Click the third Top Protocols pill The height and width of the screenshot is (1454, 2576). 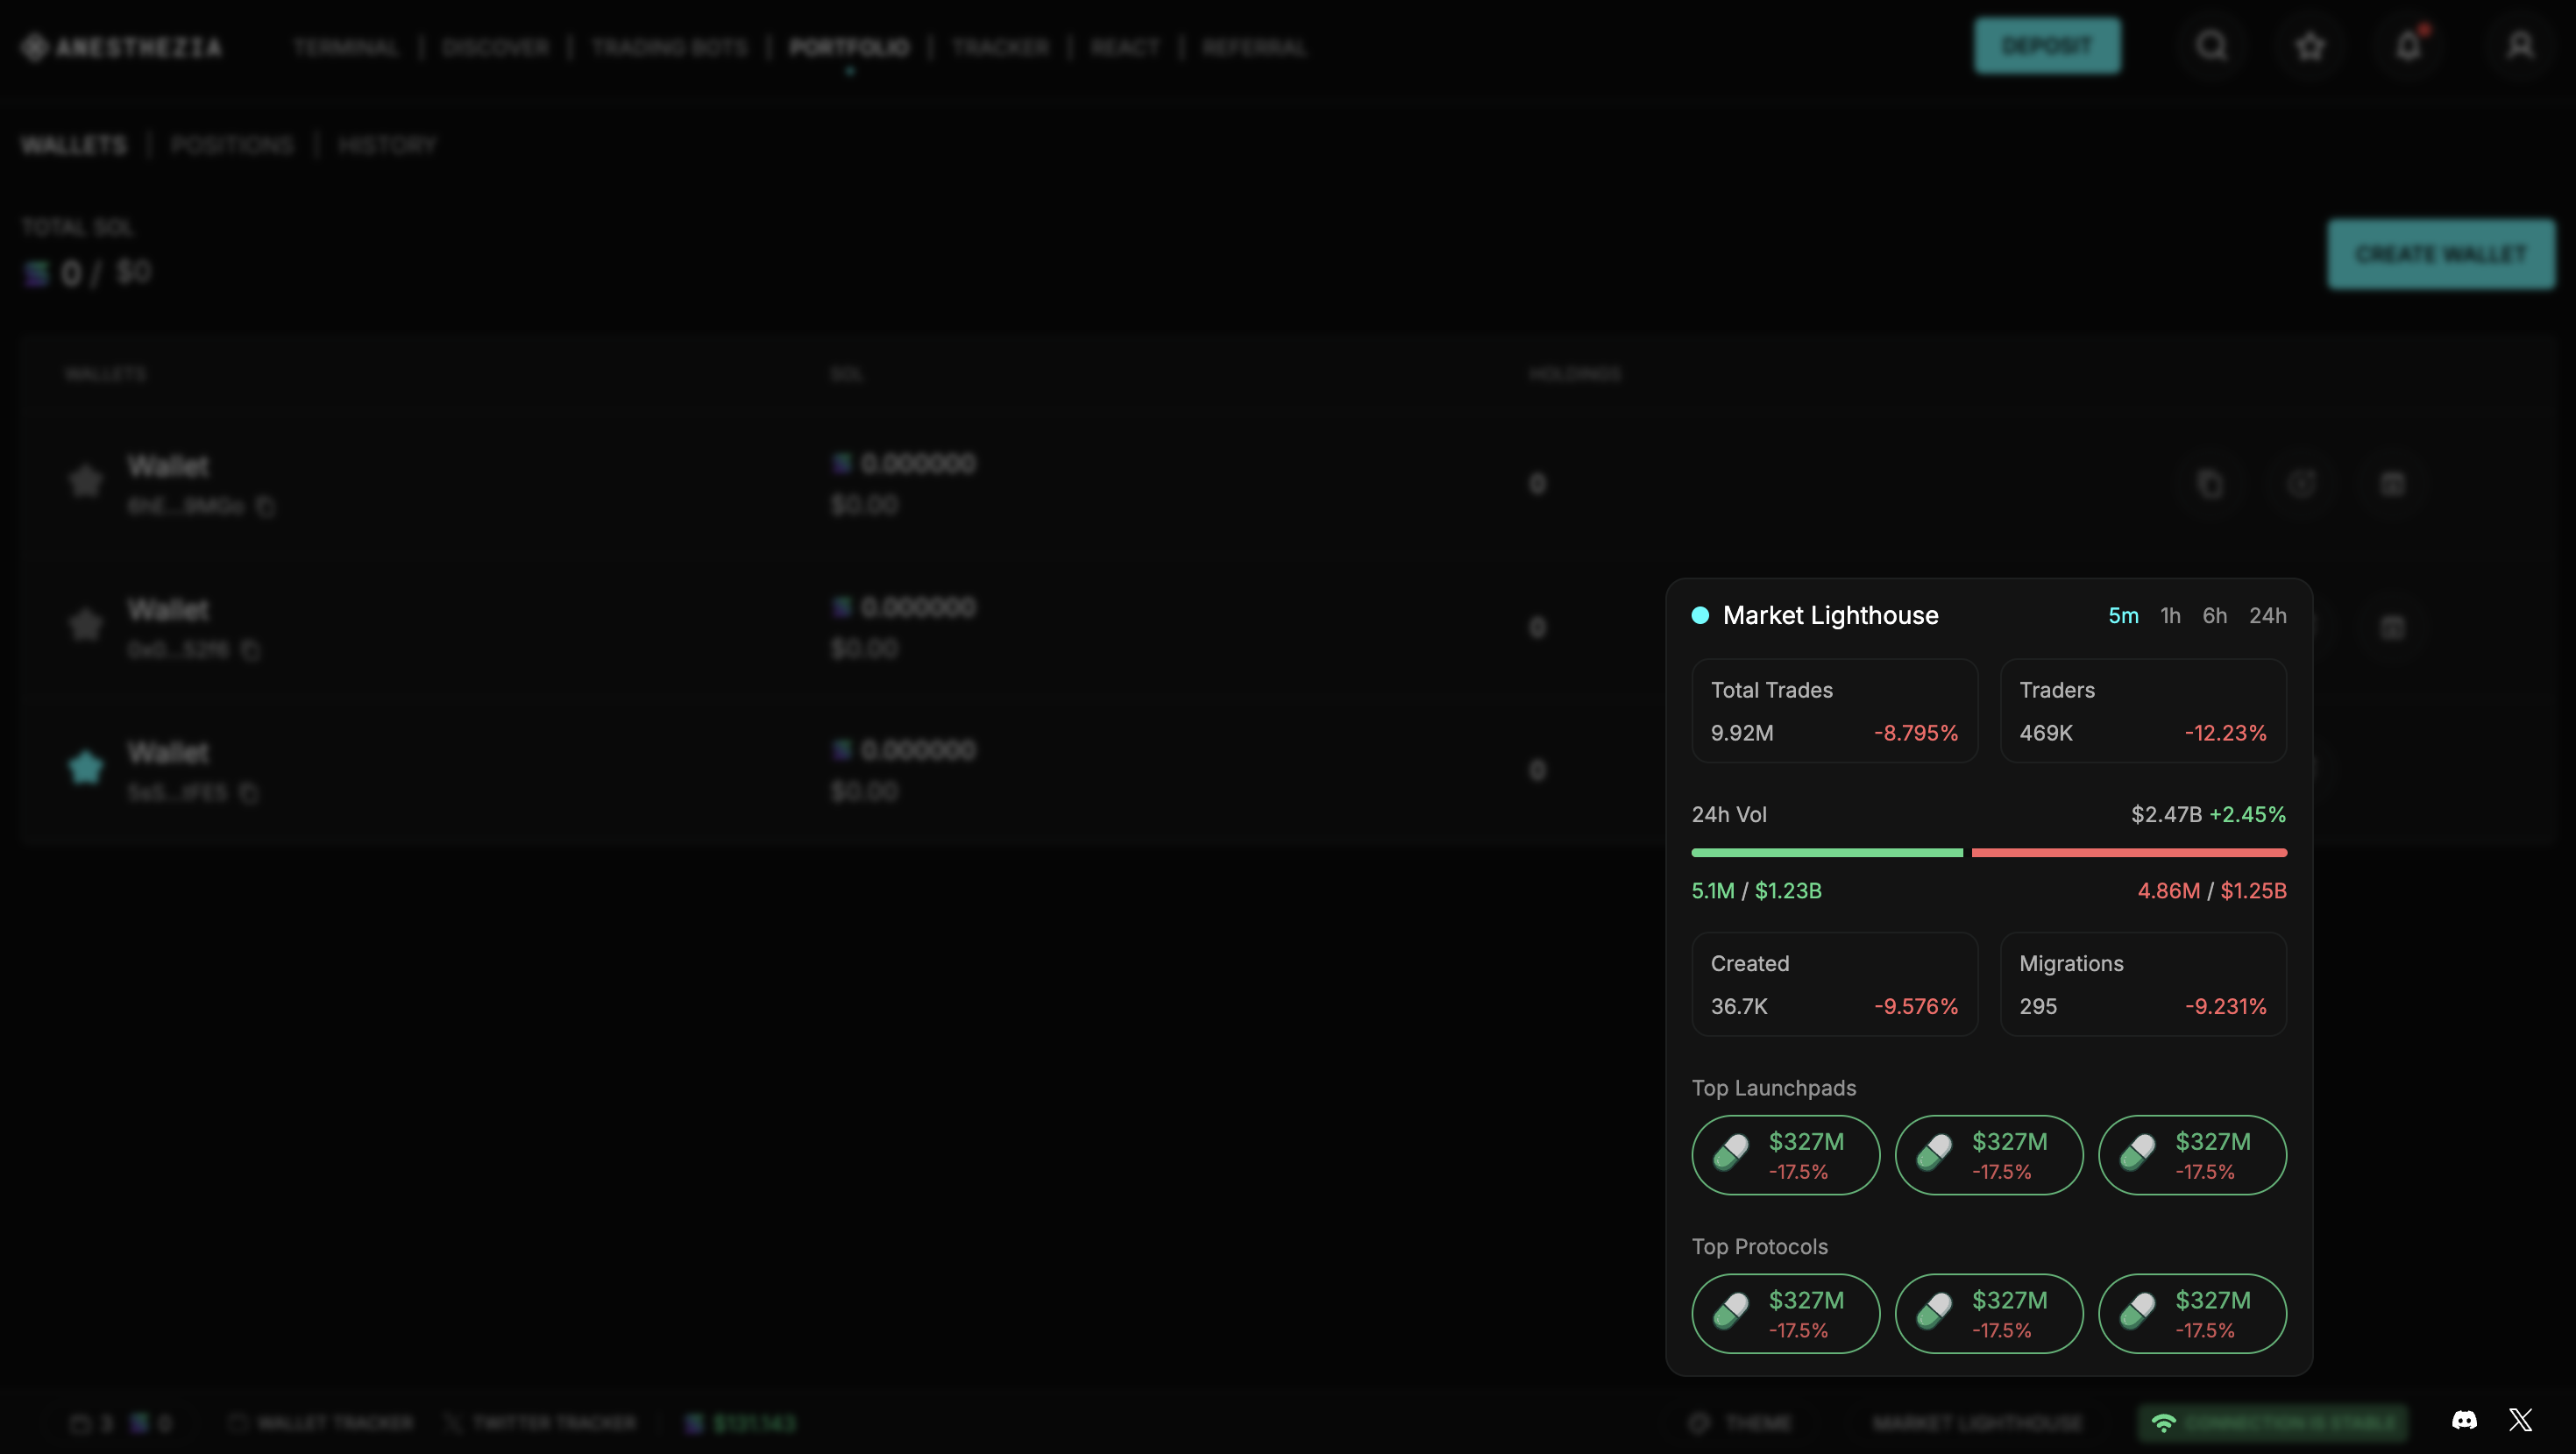pyautogui.click(x=2192, y=1313)
